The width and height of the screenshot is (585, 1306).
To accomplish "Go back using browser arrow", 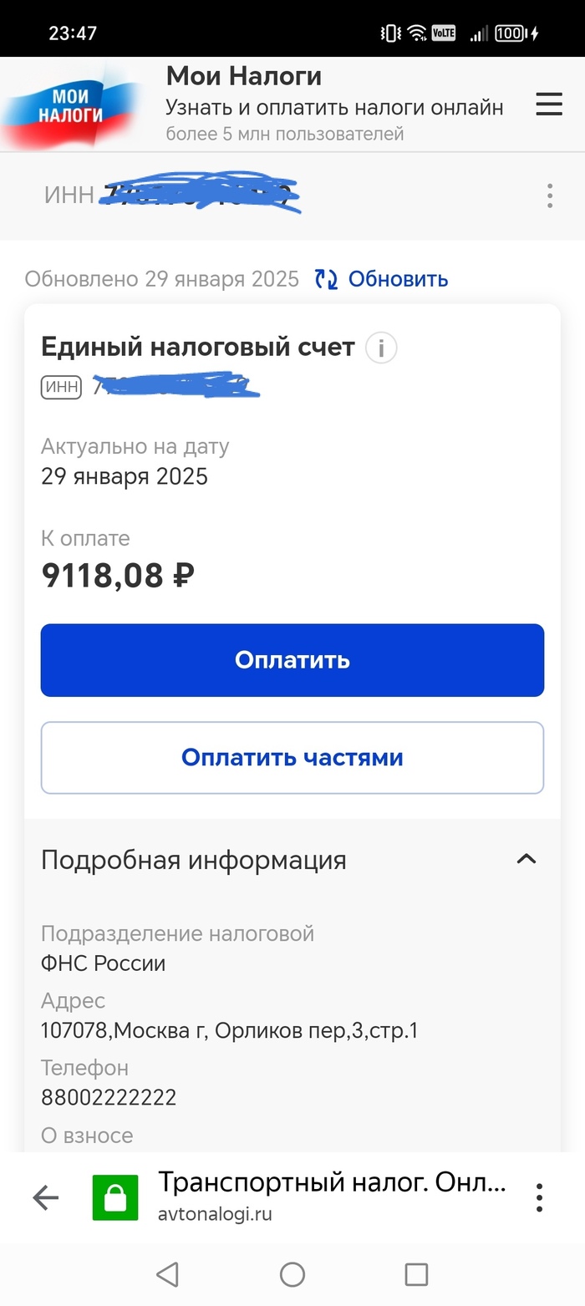I will coord(46,1198).
